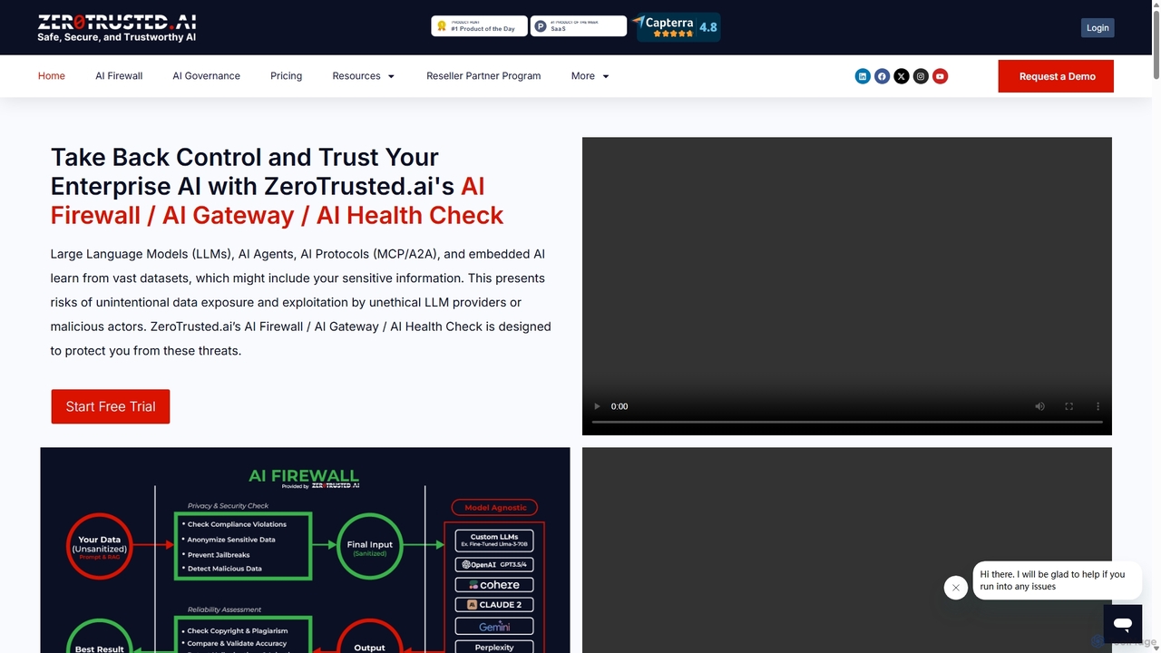
Task: Click the Login button
Action: pyautogui.click(x=1098, y=27)
